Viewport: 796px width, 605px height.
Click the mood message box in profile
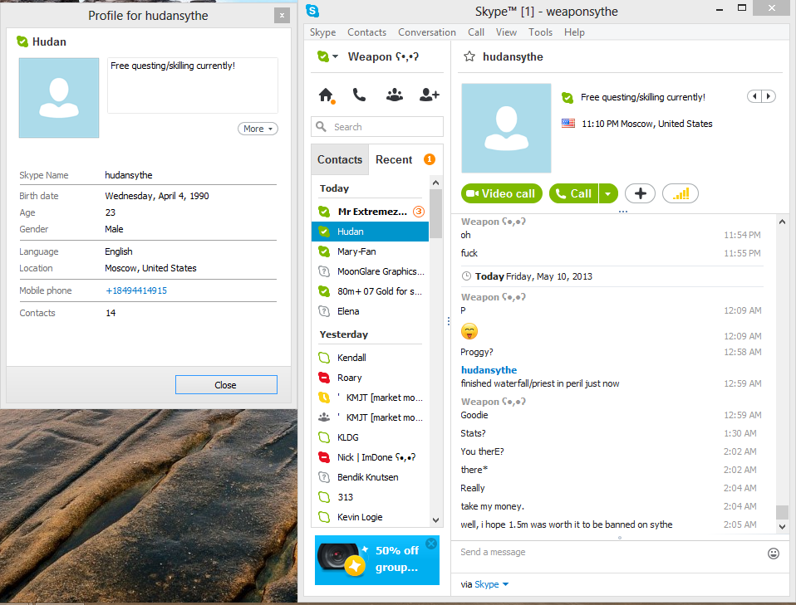[x=193, y=85]
